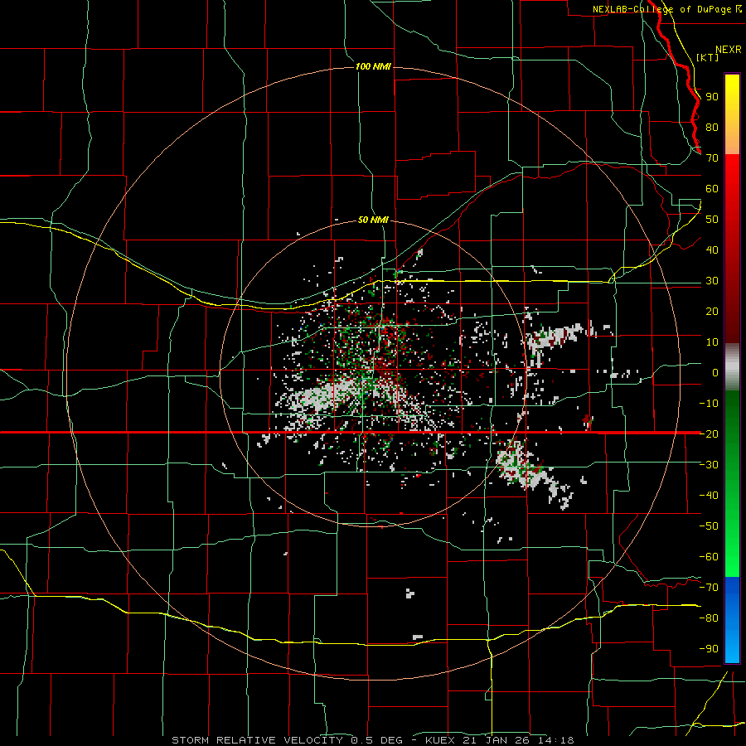
Task: Click the -50 value on velocity scale
Action: click(x=709, y=526)
